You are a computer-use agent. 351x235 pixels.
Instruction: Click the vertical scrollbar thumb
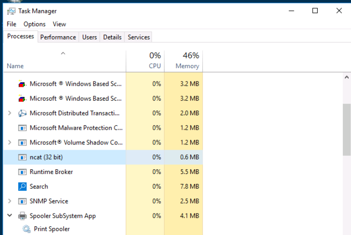(347, 130)
